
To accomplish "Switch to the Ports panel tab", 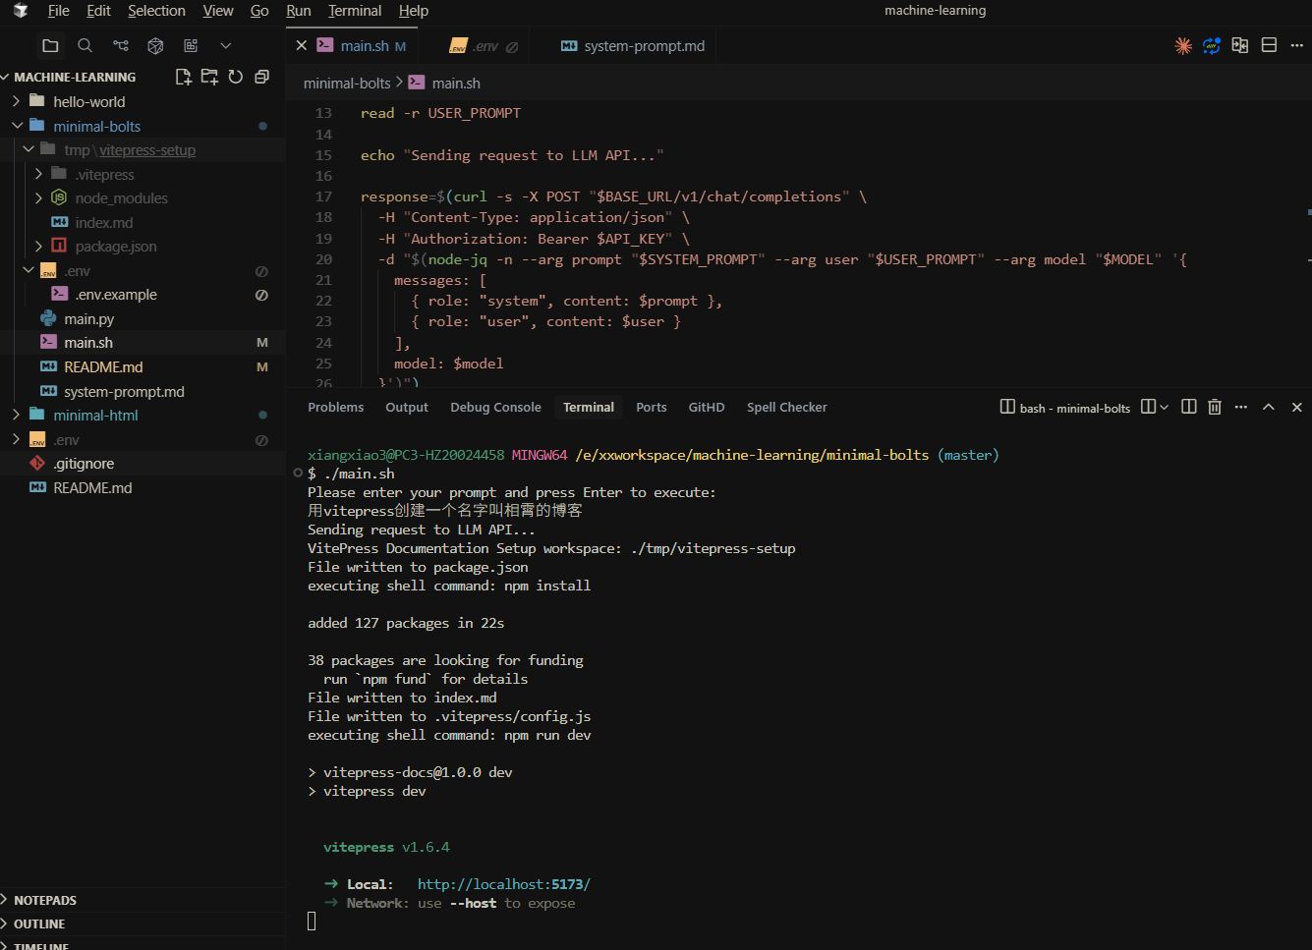I will click(x=651, y=407).
